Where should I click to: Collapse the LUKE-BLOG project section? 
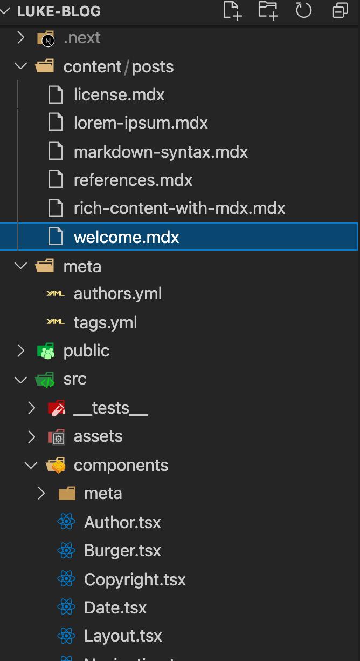pos(6,11)
